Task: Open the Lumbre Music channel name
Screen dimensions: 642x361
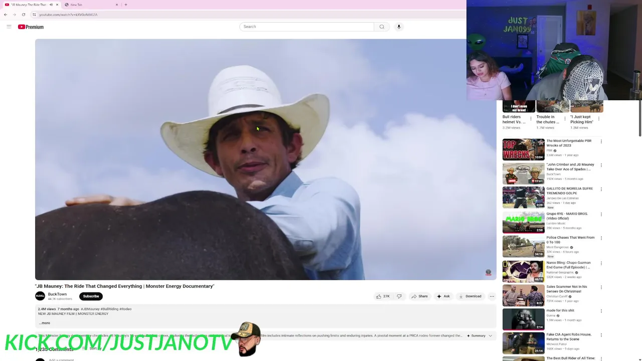Action: tap(556, 223)
